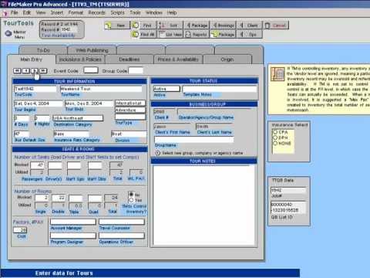
Task: Click inside the Tour Notes text area
Action: click(x=203, y=205)
